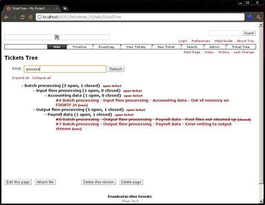
Task: Reload the page with the refresh icon
Action: pyautogui.click(x=22, y=17)
